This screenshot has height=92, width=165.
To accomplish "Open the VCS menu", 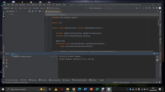I will click(x=53, y=5).
